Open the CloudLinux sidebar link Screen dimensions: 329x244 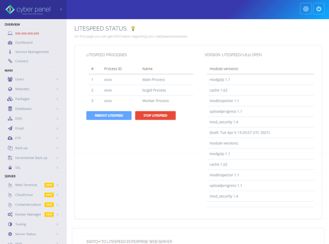[24, 195]
